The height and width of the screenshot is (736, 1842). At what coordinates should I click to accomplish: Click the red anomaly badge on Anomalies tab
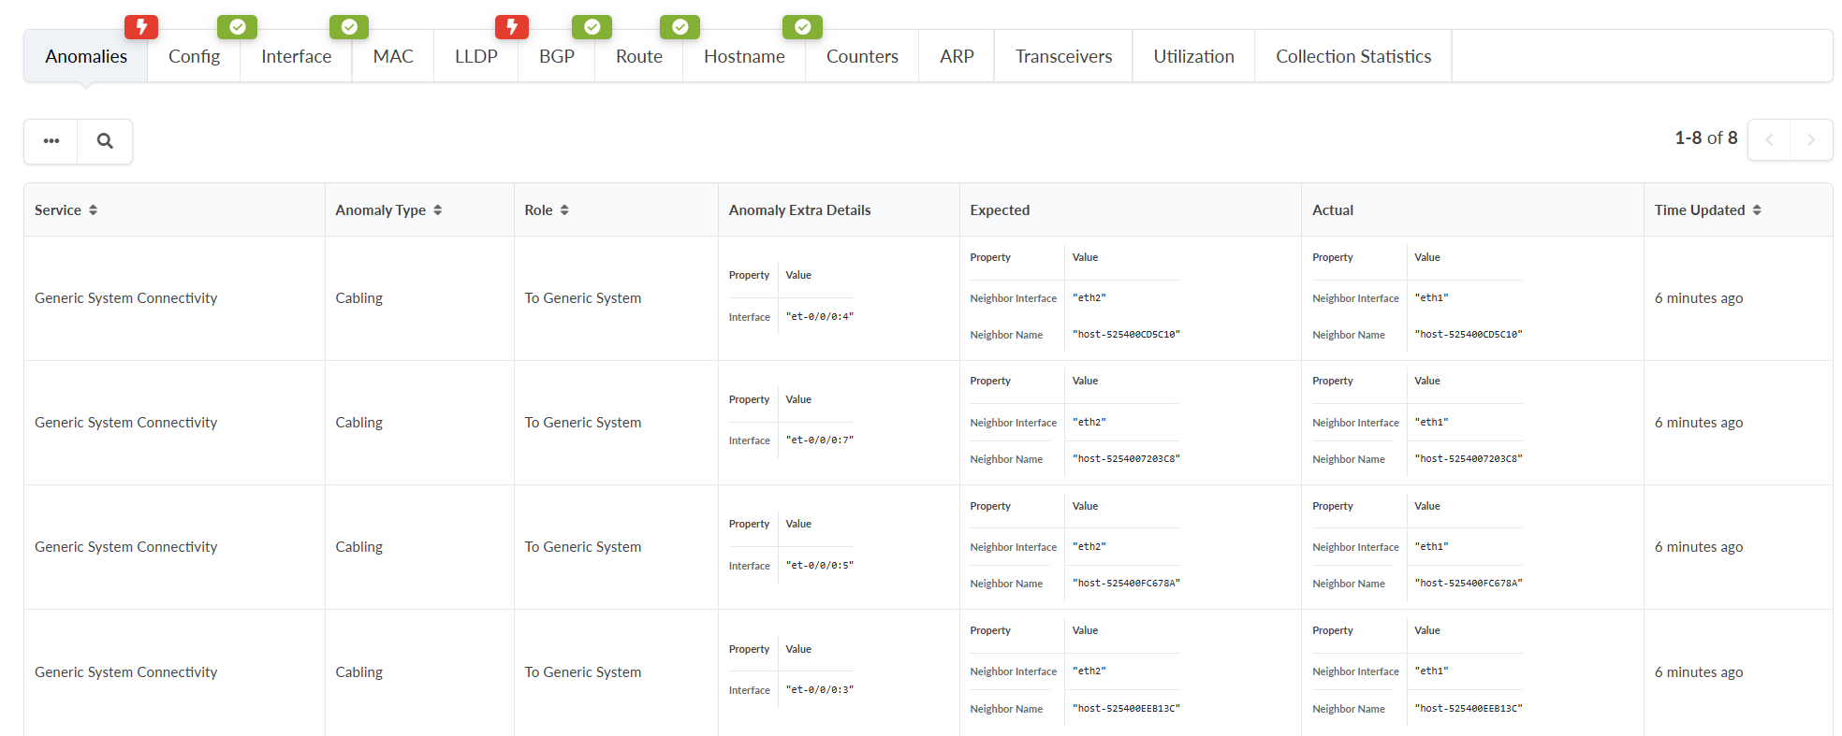(x=141, y=27)
